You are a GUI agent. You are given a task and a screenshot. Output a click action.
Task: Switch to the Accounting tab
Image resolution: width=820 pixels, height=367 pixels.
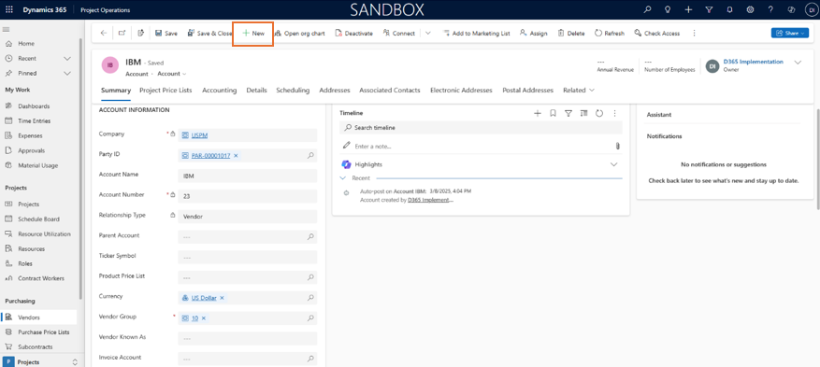point(219,90)
